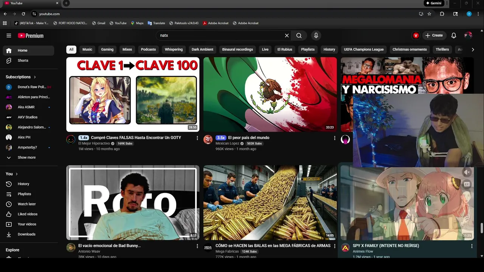Open the Antonio Waav channel avatar
Viewport: 484px width, 272px height.
(x=71, y=247)
